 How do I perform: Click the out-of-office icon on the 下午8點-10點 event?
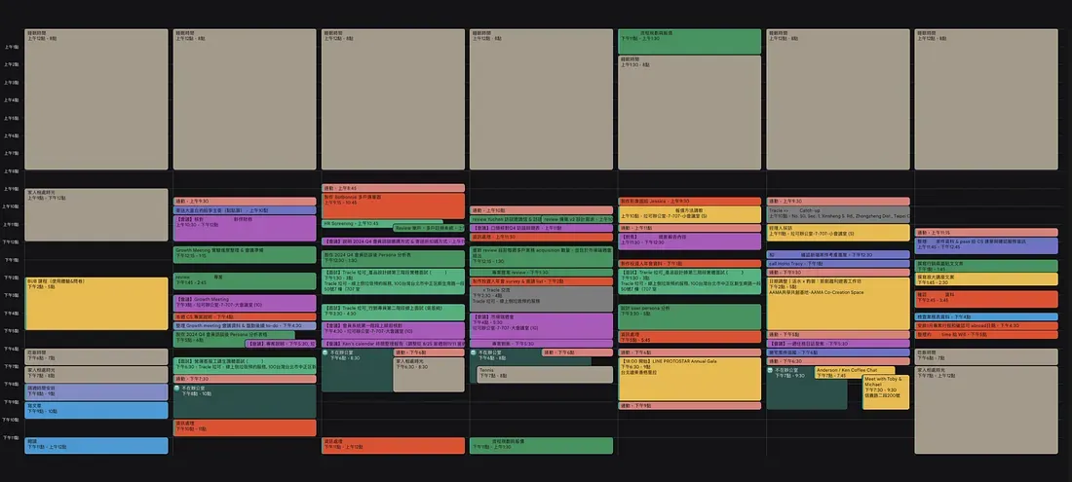[x=178, y=389]
